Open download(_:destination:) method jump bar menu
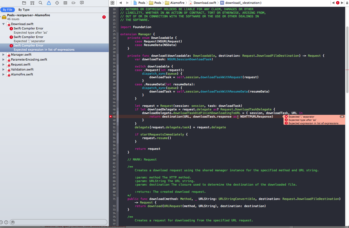This screenshot has width=349, height=228. [241, 3]
